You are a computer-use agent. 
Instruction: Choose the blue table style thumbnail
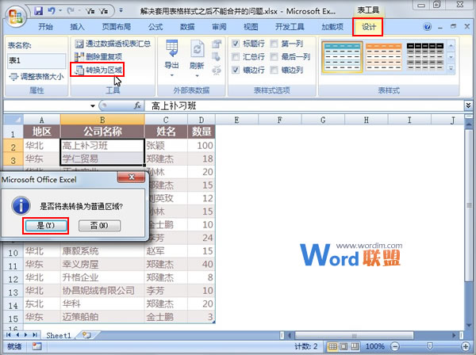pos(343,57)
